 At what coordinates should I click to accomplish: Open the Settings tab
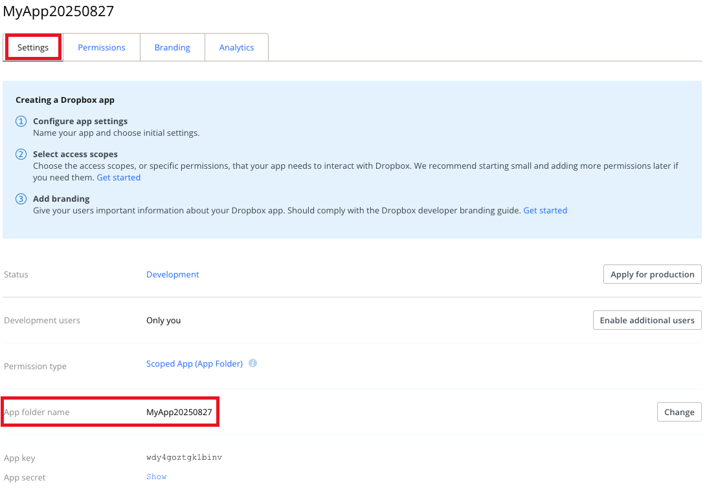33,47
